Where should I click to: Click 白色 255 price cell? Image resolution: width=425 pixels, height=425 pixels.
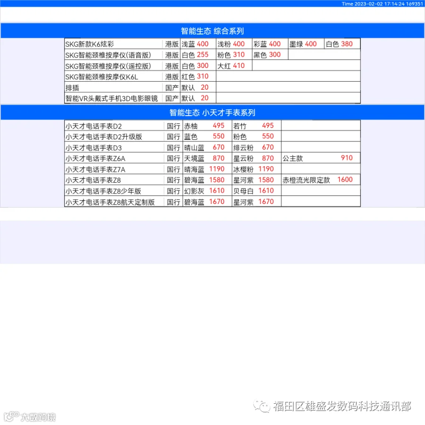[198, 55]
